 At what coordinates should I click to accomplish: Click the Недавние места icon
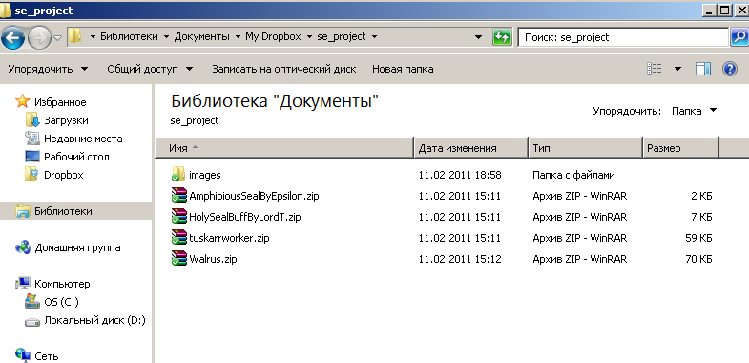(31, 139)
